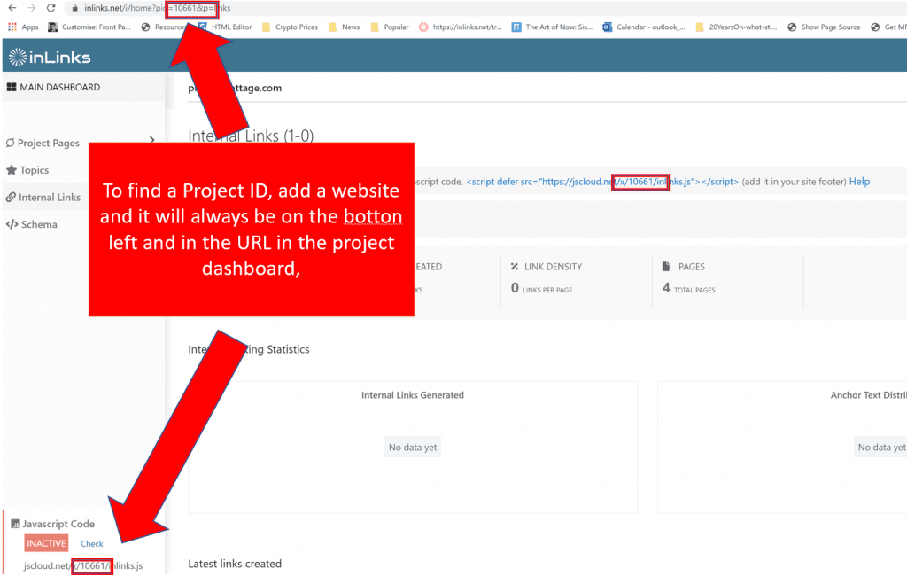Click the code brackets icon beside Schema
Viewport: 907px width, 584px height.
coord(12,224)
